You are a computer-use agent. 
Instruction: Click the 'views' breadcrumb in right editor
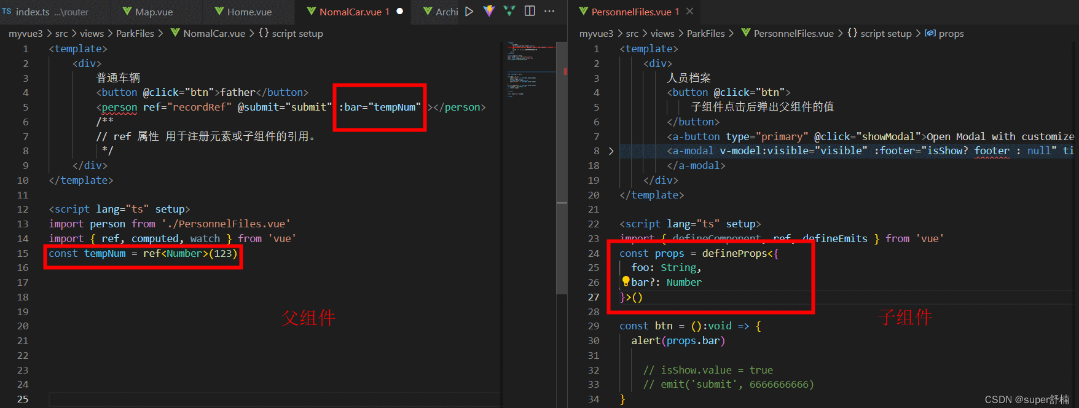[662, 33]
